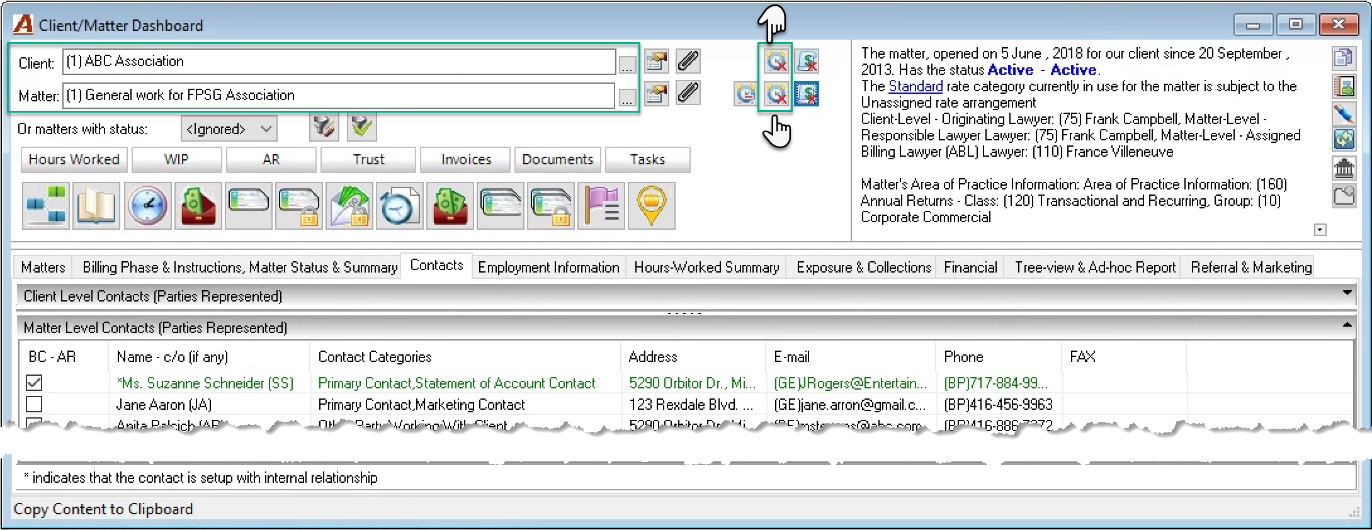Click the funnel with eraser filter icon
The height and width of the screenshot is (530, 1372).
[x=324, y=127]
